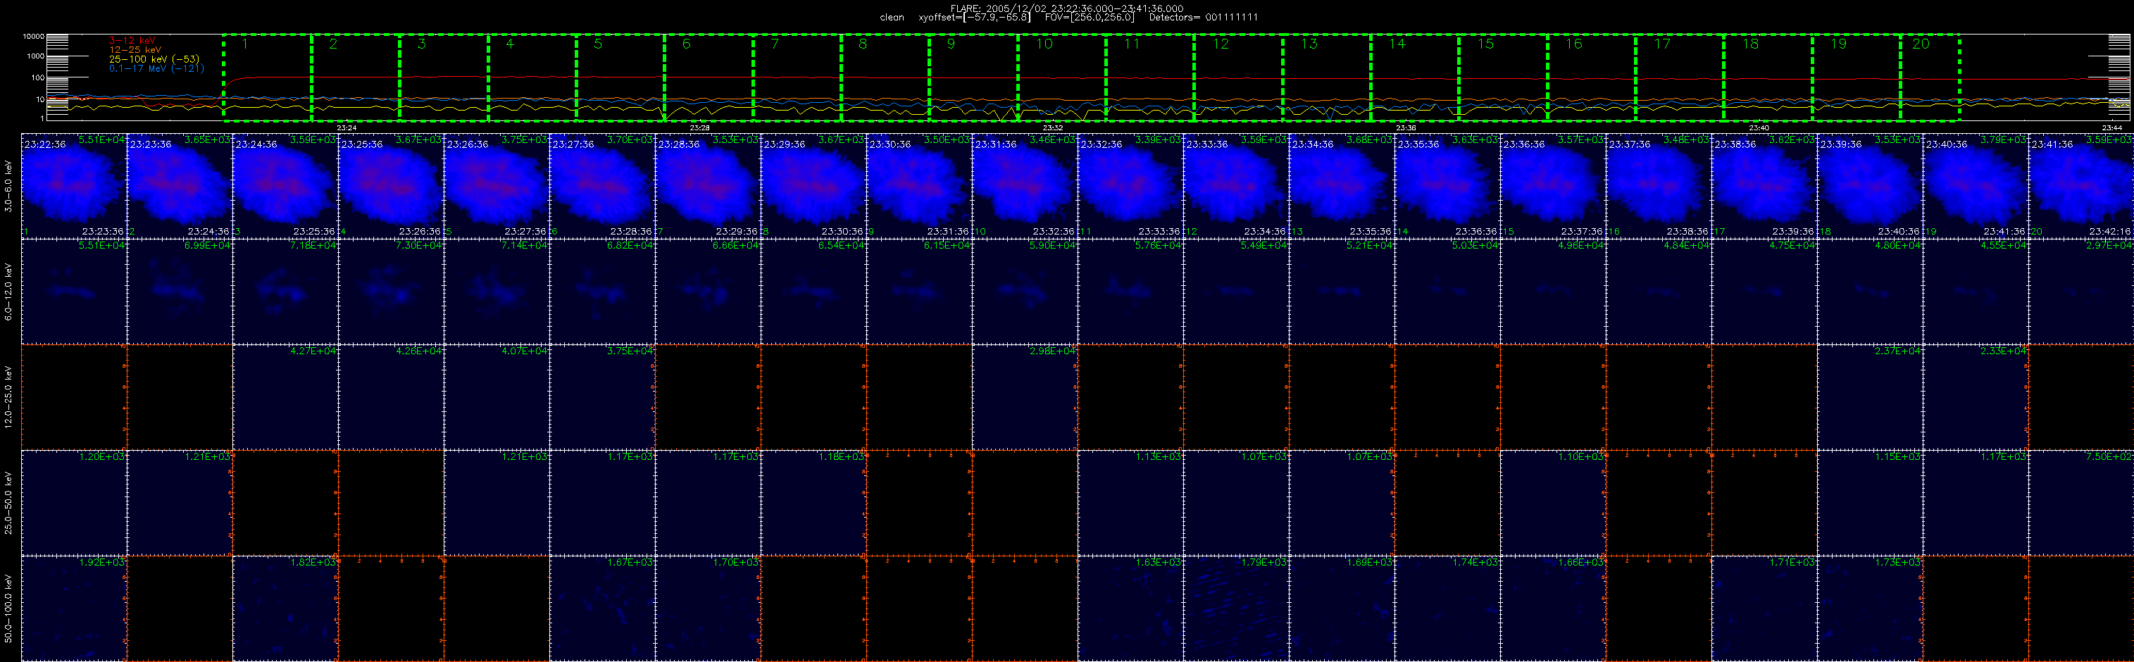Open the 25.0-50.0 keV image labeled 7.50E+02
This screenshot has height=662, width=2134.
[x=2081, y=502]
